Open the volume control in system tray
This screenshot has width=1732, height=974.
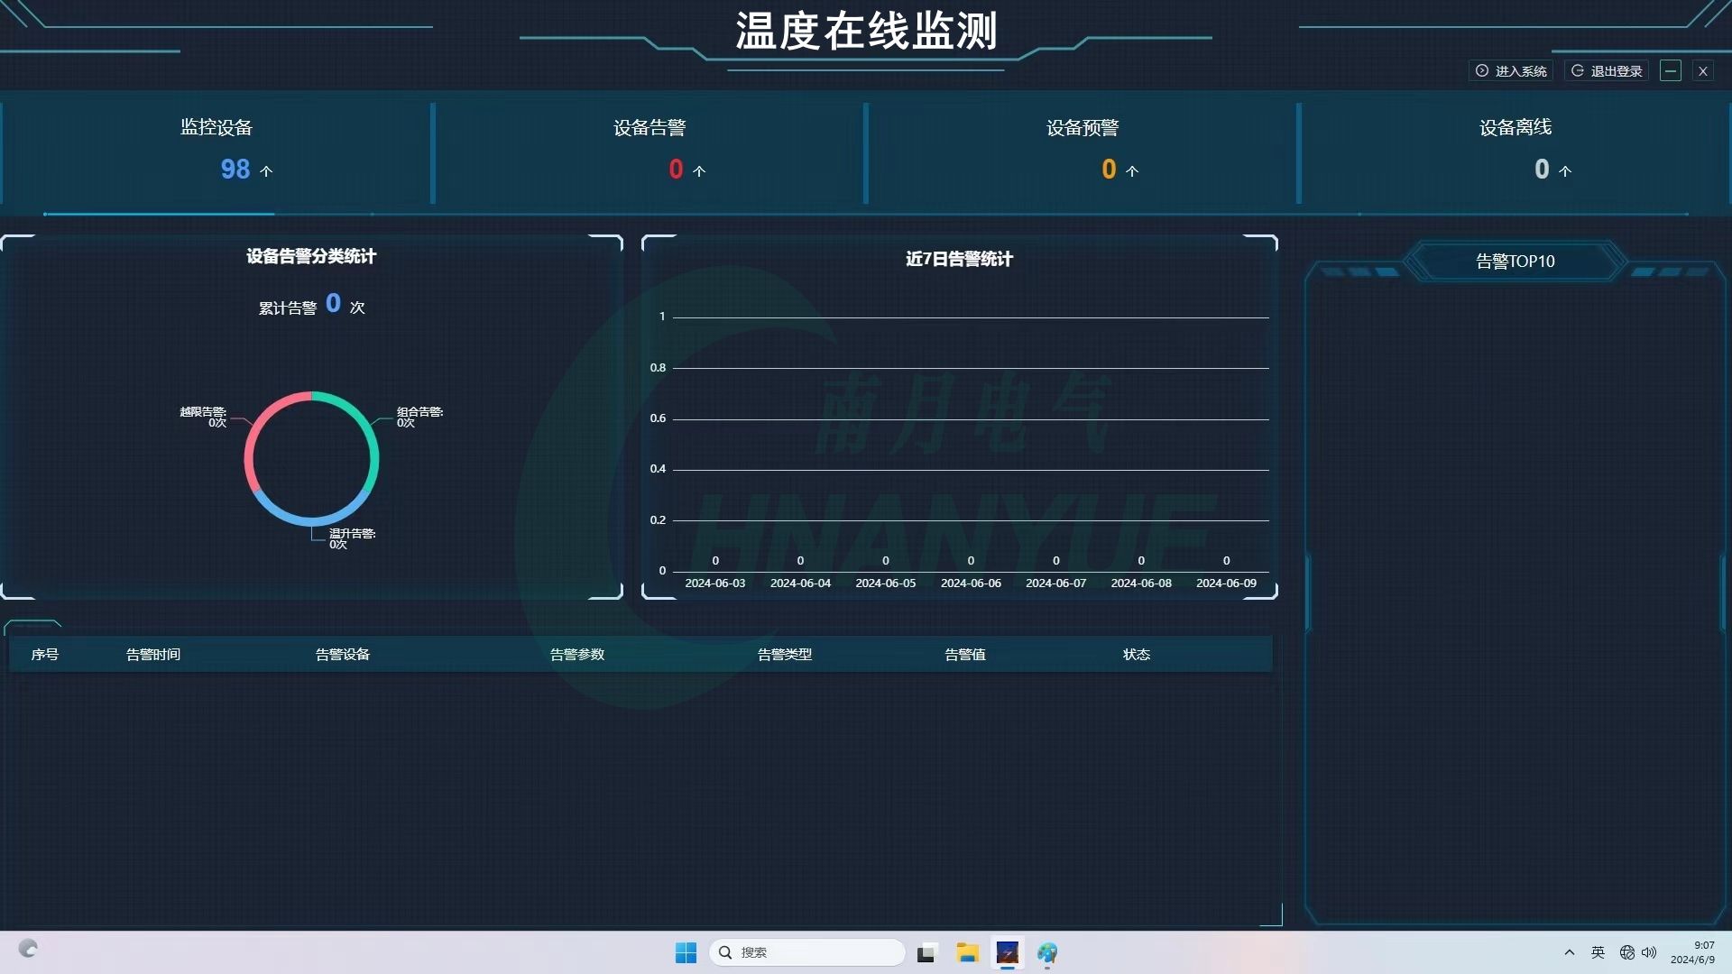coord(1649,952)
